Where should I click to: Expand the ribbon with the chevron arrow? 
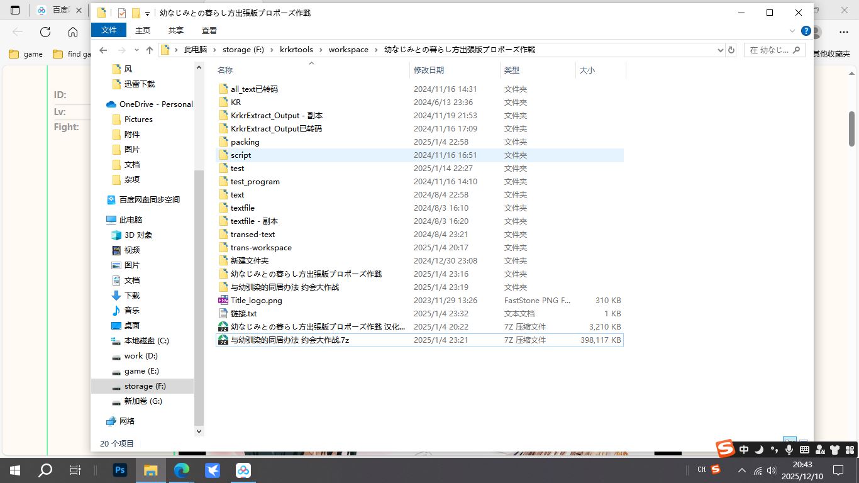(792, 31)
